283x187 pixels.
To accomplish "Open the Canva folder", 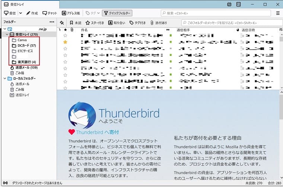I will (22, 40).
